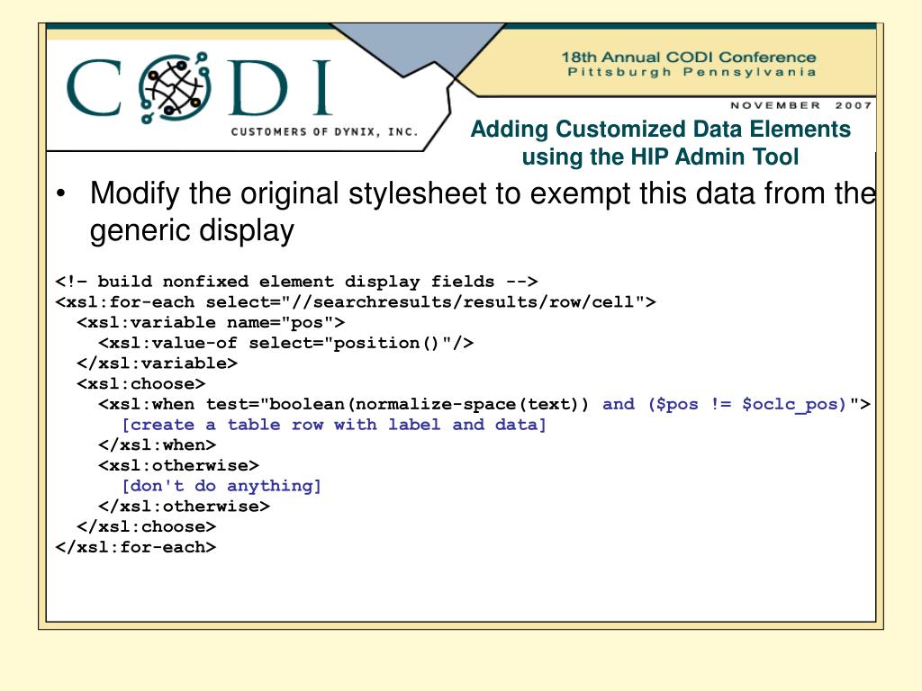Click the 'NOVEMBER 2007' date text
Screen dimensions: 922x691
point(800,105)
